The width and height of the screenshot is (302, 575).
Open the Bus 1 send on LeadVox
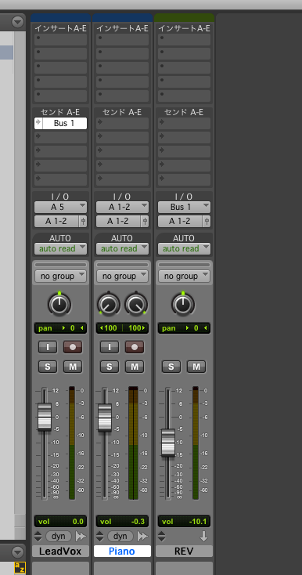pyautogui.click(x=60, y=123)
